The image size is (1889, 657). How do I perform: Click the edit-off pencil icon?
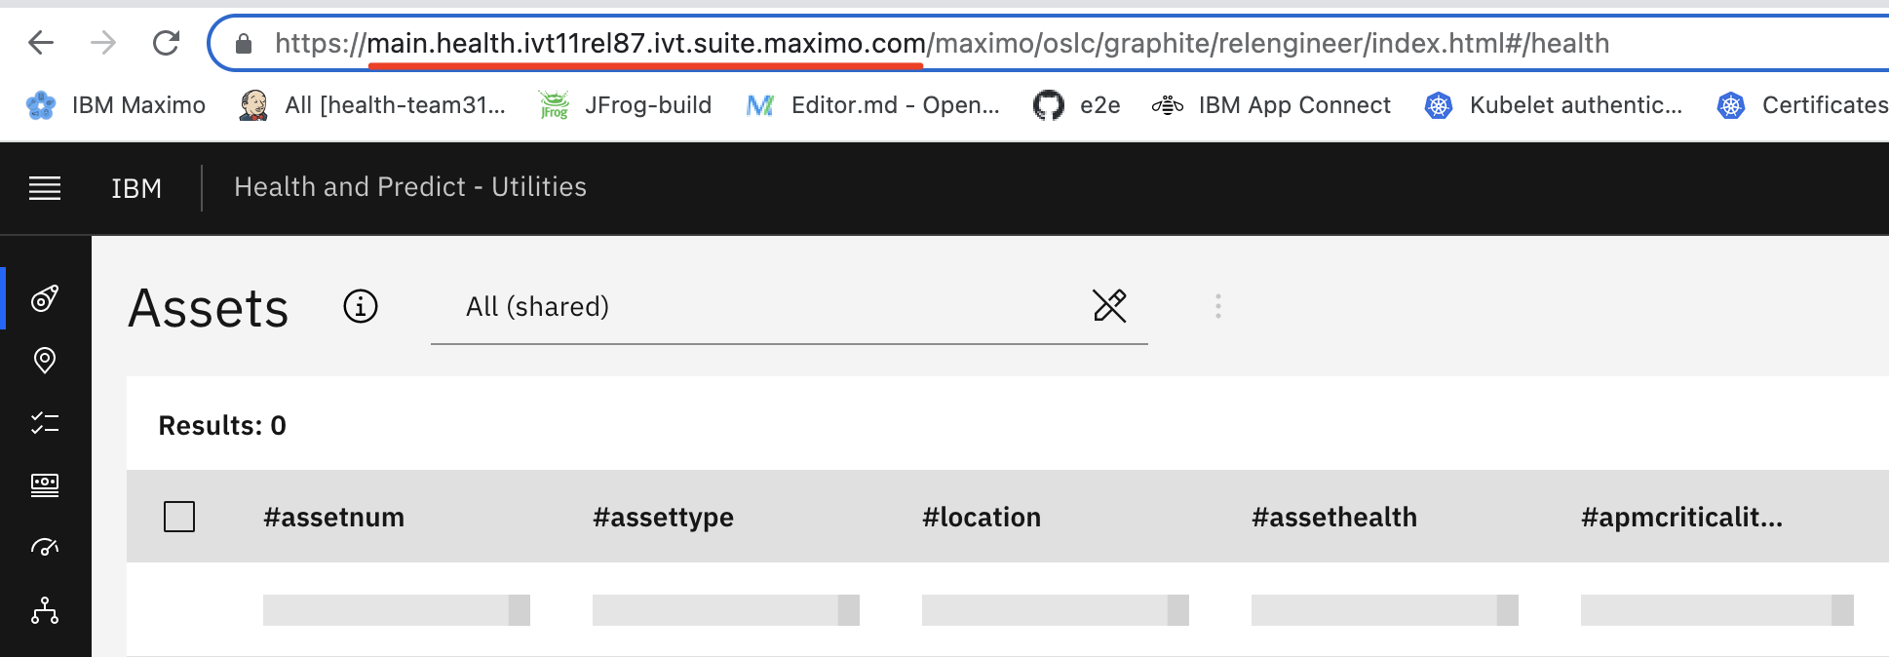coord(1109,306)
